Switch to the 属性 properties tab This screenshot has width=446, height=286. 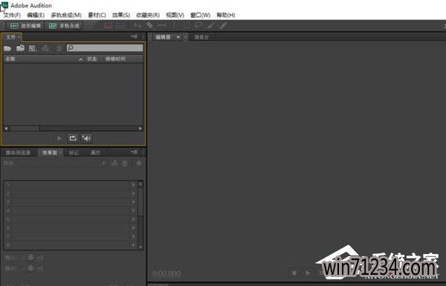[95, 153]
